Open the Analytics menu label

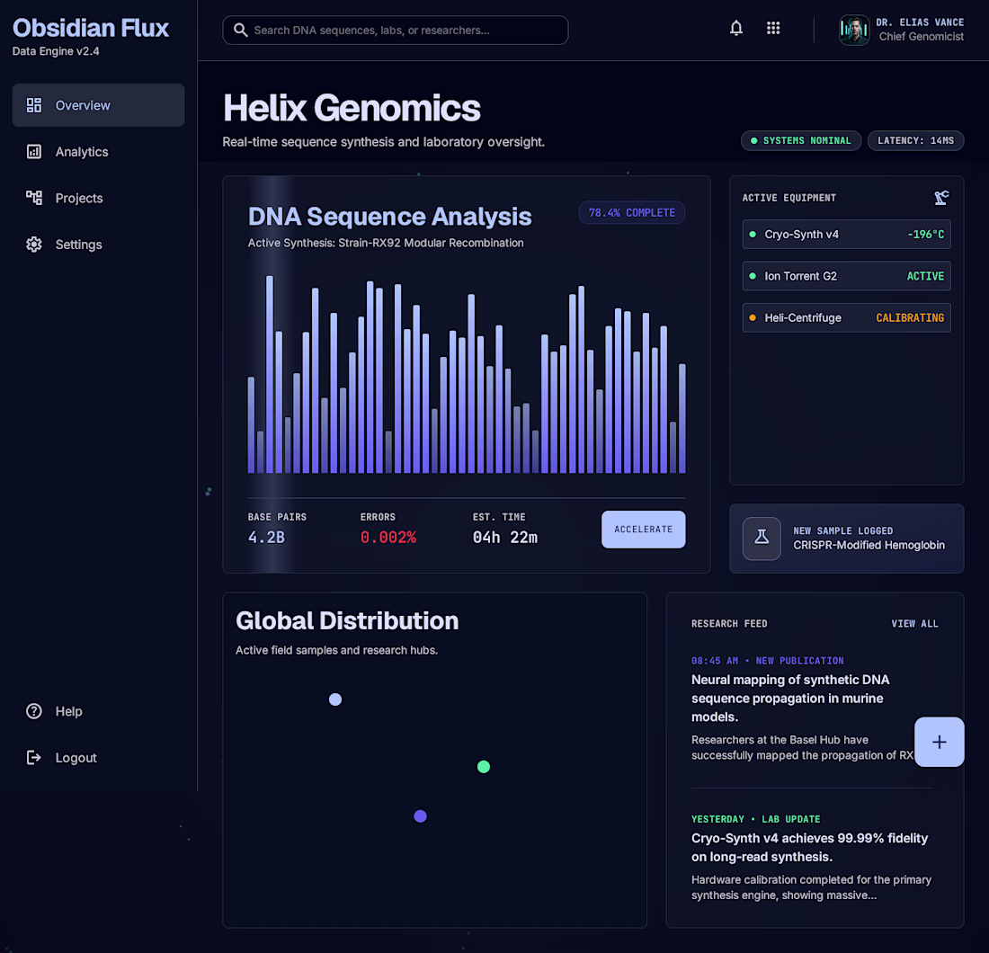click(82, 152)
